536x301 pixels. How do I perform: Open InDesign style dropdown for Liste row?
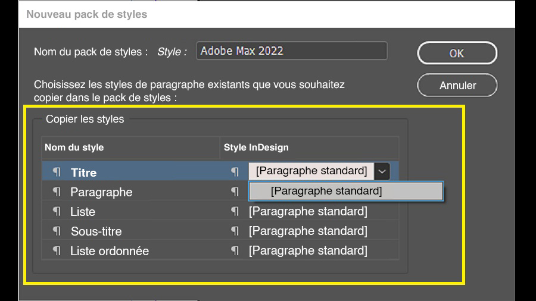(308, 211)
